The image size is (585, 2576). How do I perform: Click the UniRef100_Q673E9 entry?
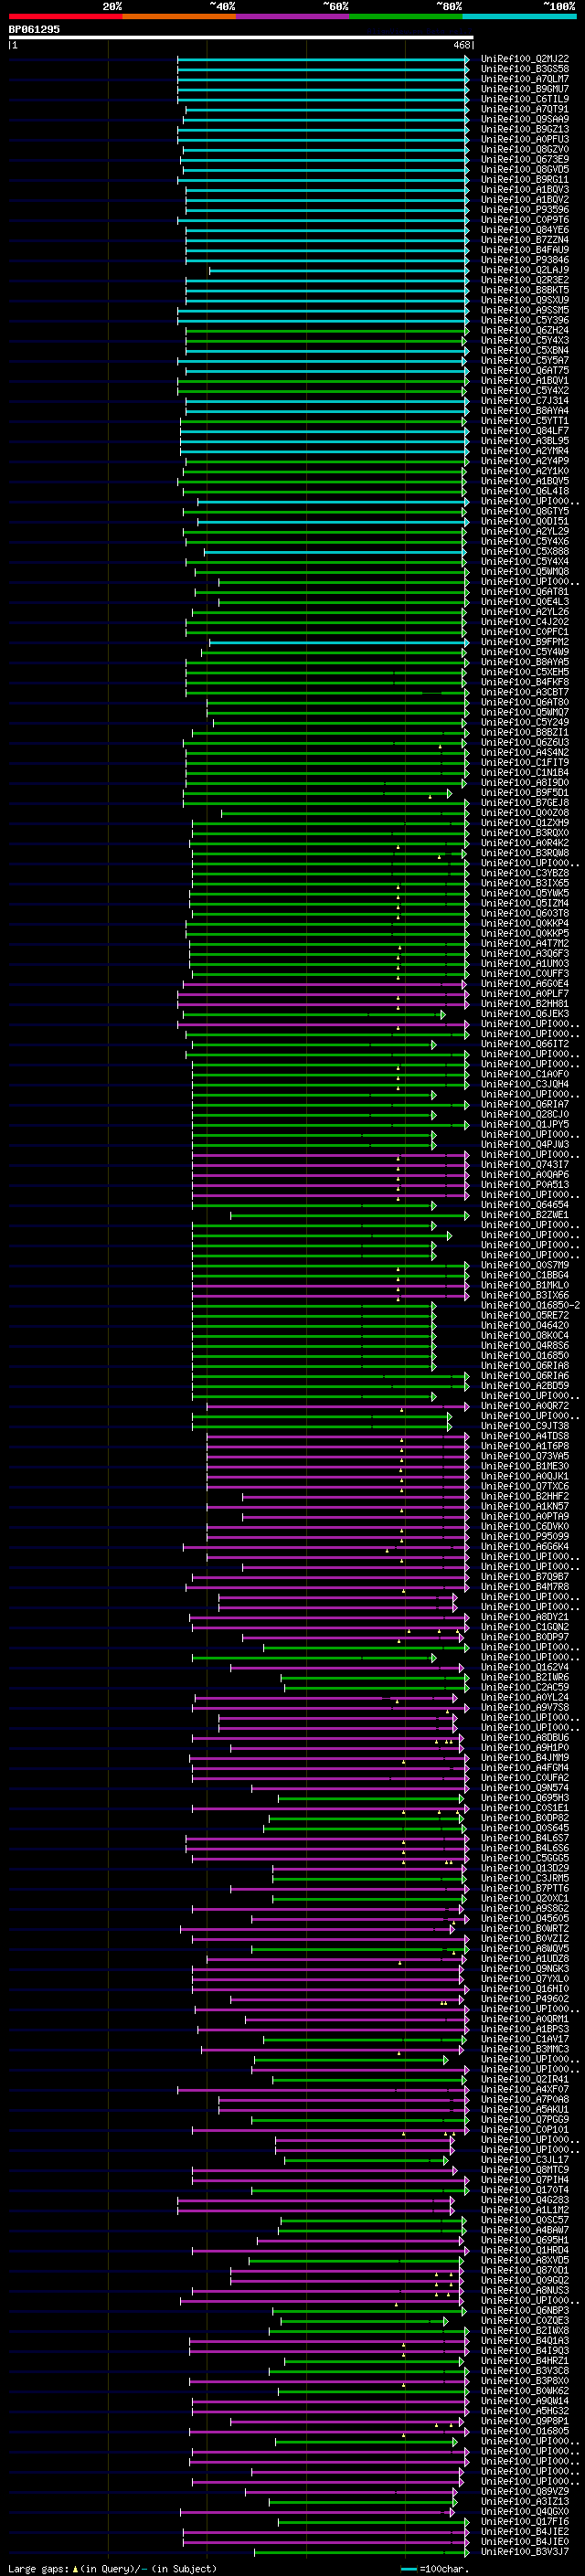[x=524, y=159]
